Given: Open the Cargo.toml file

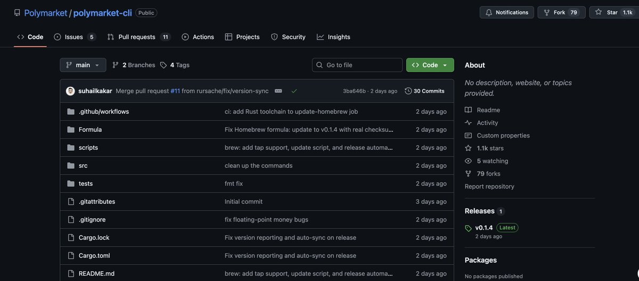Looking at the screenshot, I should pyautogui.click(x=94, y=256).
